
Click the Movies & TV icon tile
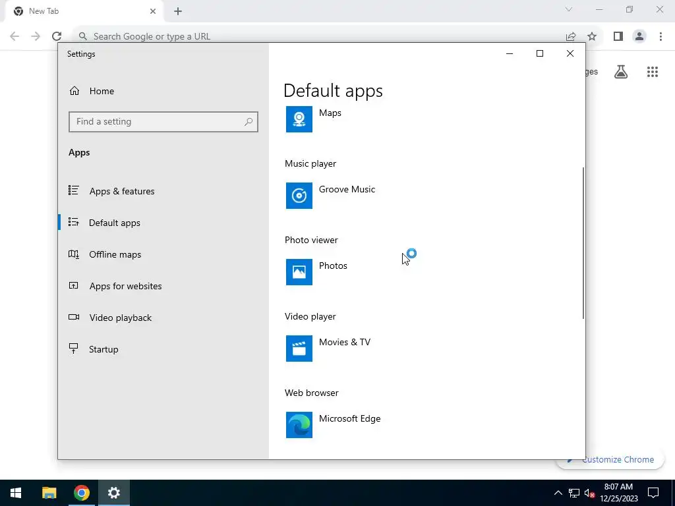click(x=299, y=349)
